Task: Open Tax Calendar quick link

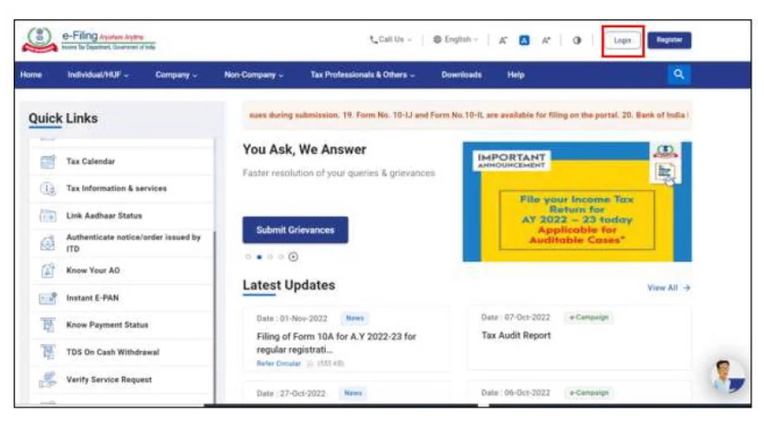Action: [91, 162]
